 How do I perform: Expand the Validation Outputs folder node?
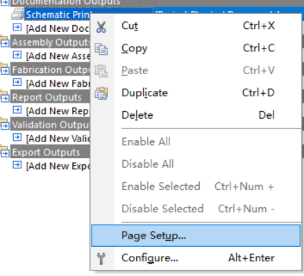tap(5, 126)
